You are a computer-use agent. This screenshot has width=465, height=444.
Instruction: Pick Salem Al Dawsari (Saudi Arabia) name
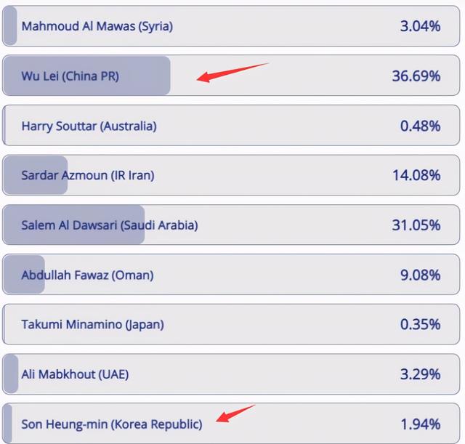pyautogui.click(x=110, y=225)
